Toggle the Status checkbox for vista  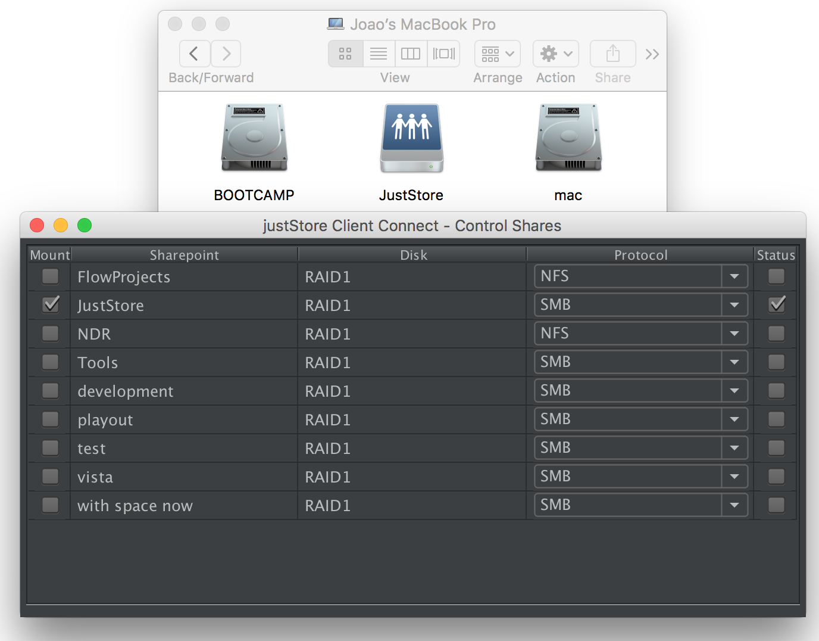(776, 477)
